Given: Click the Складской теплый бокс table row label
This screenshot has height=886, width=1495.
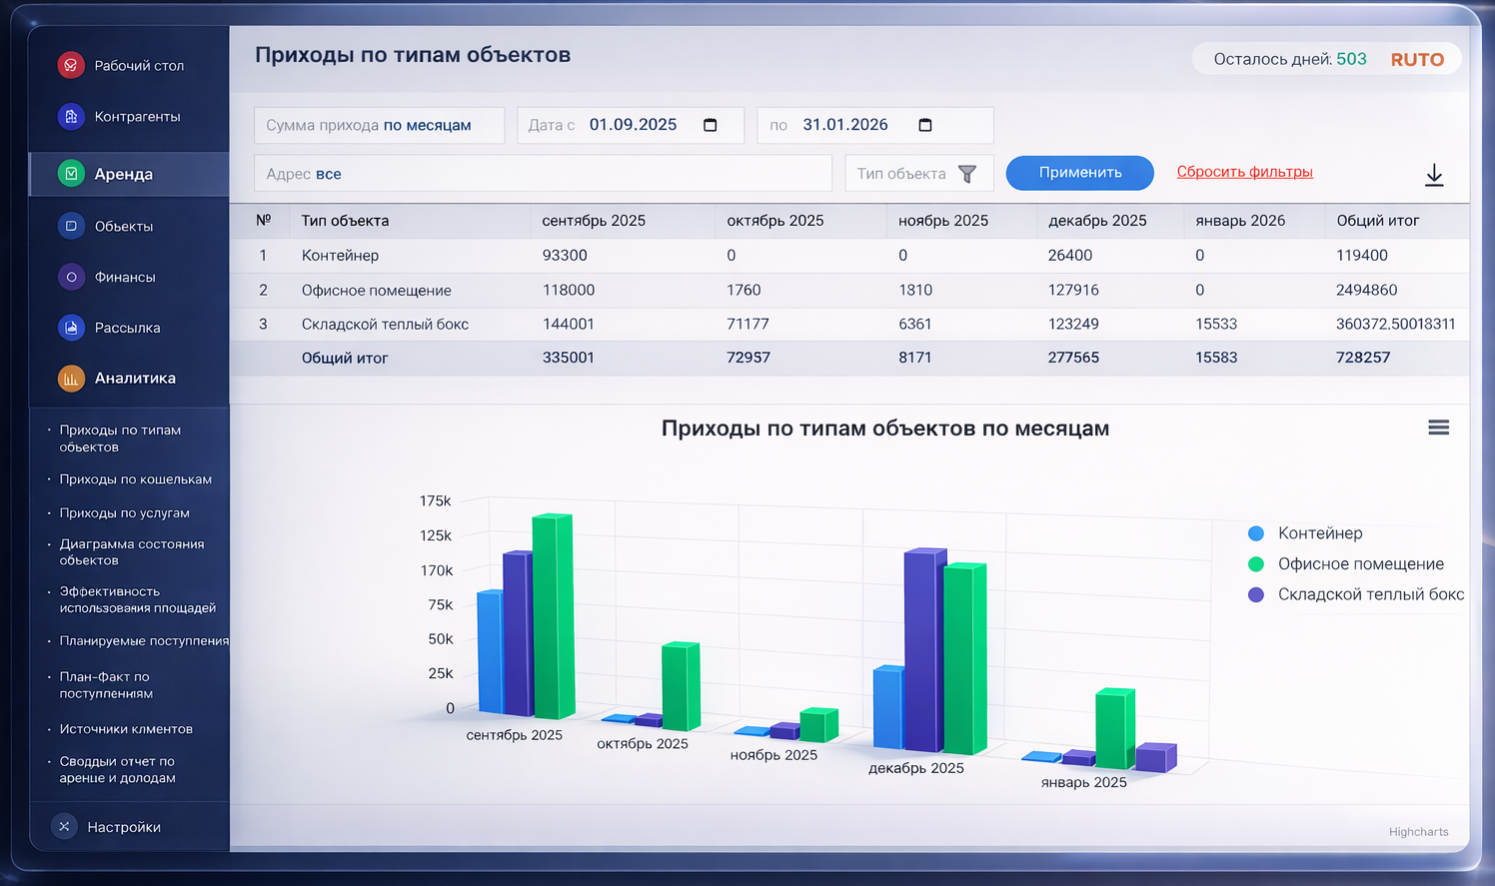Looking at the screenshot, I should pos(385,325).
